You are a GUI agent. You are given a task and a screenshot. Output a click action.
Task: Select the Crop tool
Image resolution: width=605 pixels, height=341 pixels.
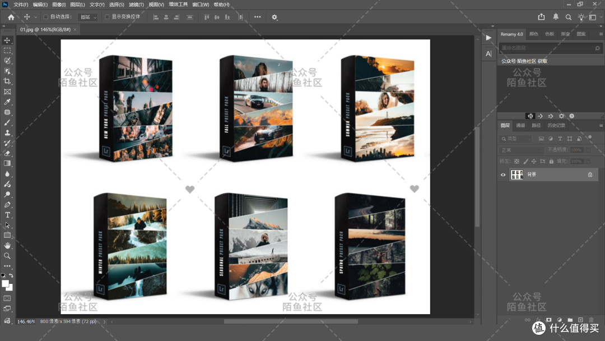7,81
